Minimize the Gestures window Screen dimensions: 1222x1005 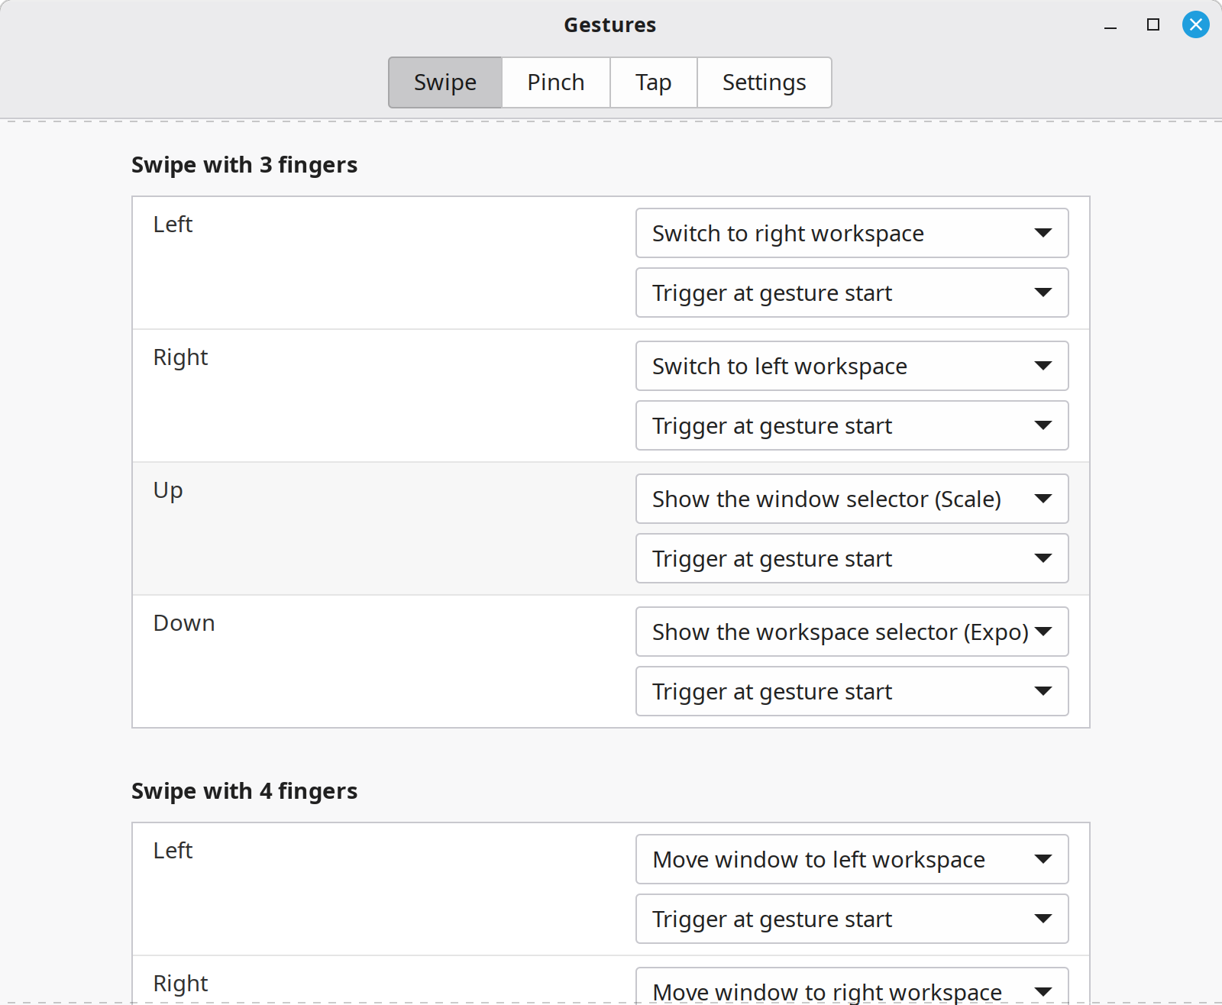pyautogui.click(x=1110, y=25)
